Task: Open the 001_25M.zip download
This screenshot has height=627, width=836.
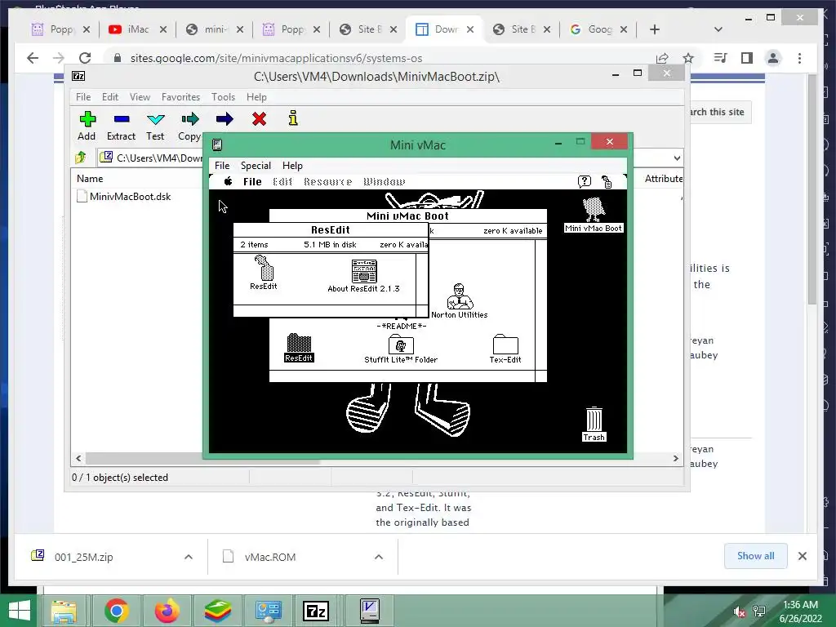Action: tap(84, 557)
